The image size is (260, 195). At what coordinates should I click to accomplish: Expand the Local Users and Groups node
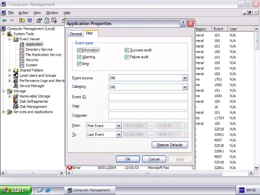pos(9,76)
